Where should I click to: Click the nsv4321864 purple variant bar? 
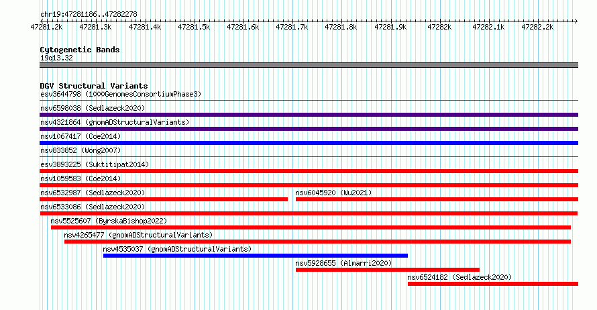point(309,129)
